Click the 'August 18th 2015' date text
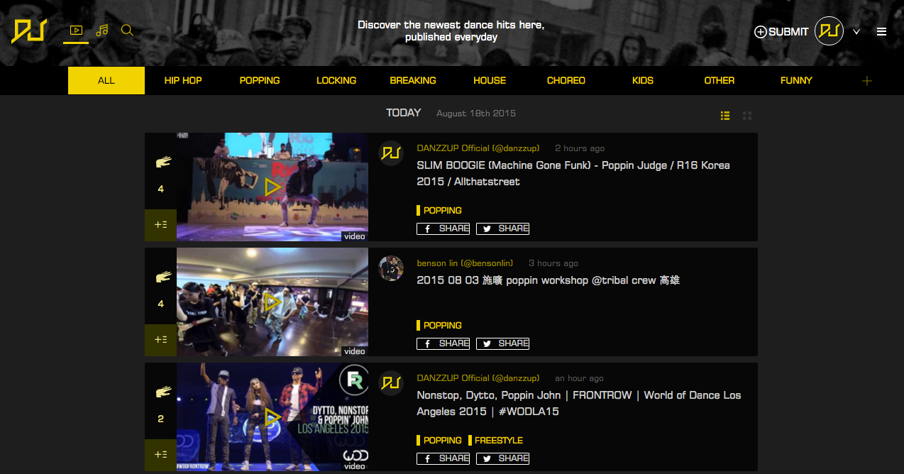 pos(476,114)
